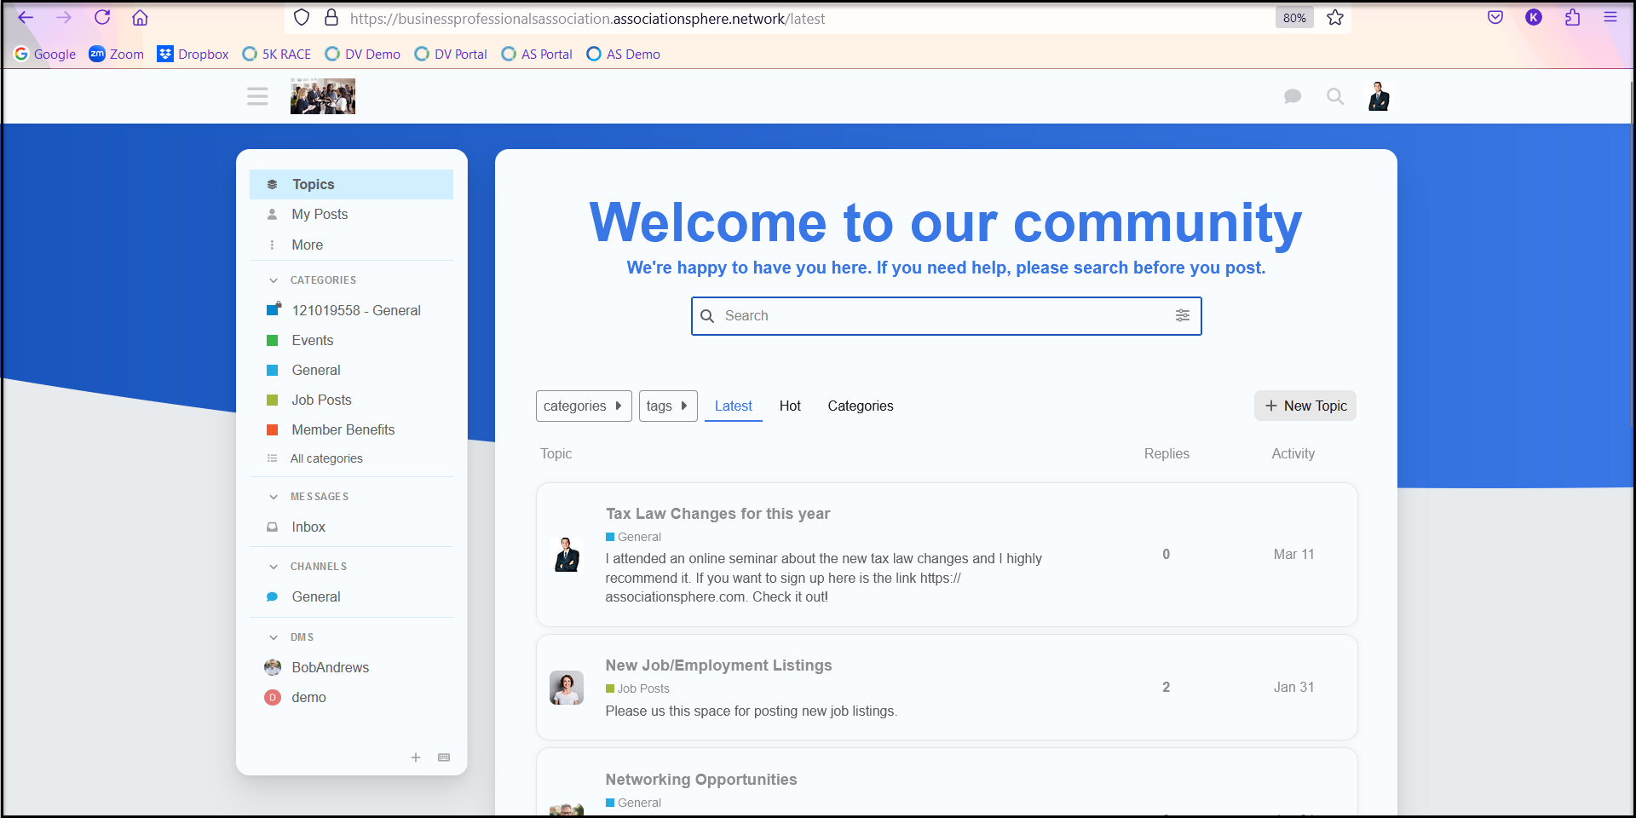Image resolution: width=1636 pixels, height=818 pixels.
Task: Open the Dropbox bookmark
Action: [193, 54]
